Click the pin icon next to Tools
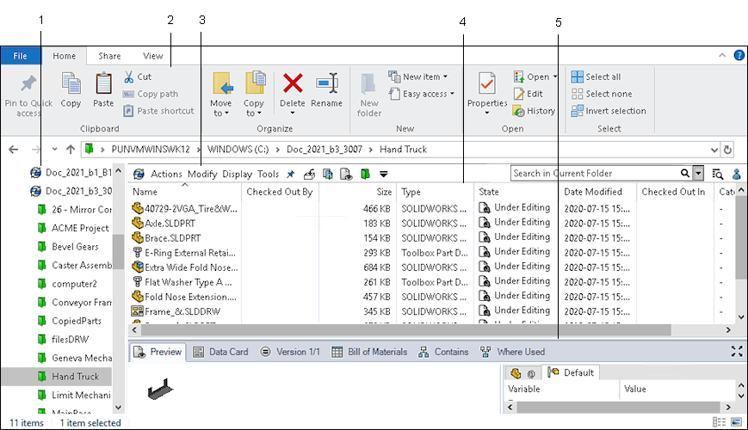 (x=290, y=174)
